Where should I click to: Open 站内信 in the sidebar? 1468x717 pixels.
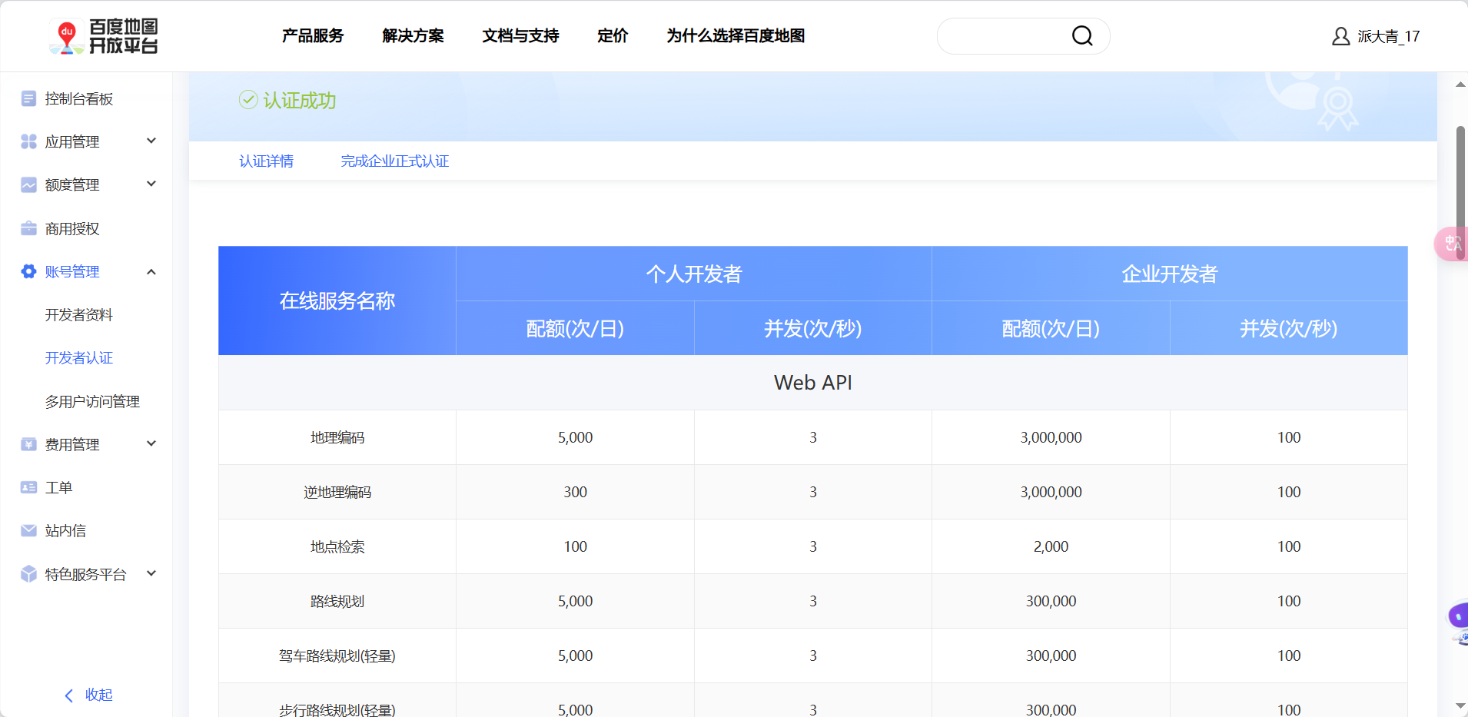pos(65,530)
